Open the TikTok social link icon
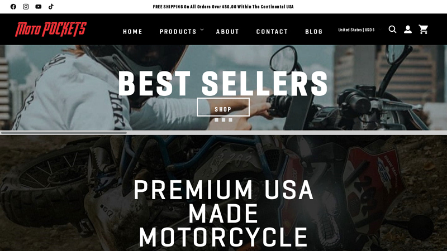This screenshot has width=447, height=251. coord(51,7)
